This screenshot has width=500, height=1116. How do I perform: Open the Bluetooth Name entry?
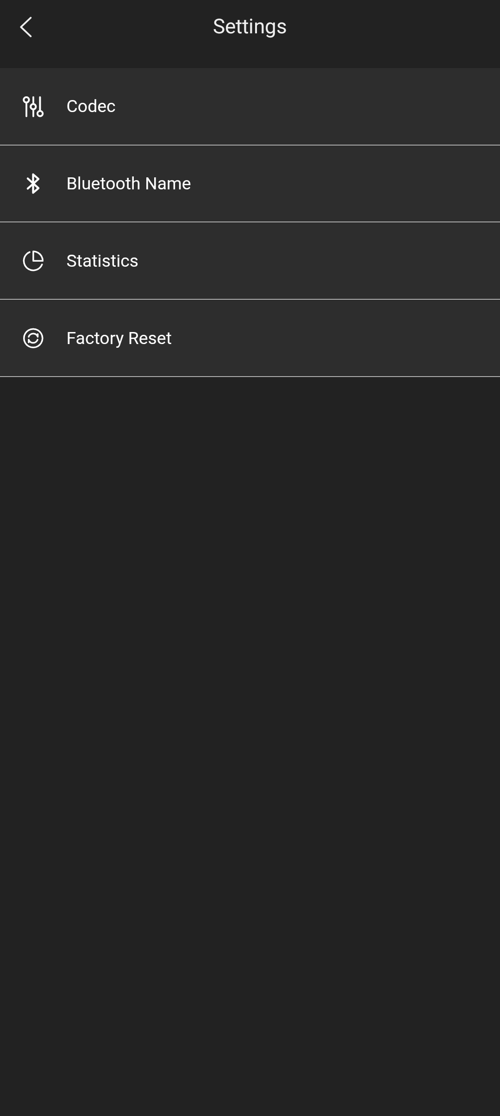coord(250,184)
